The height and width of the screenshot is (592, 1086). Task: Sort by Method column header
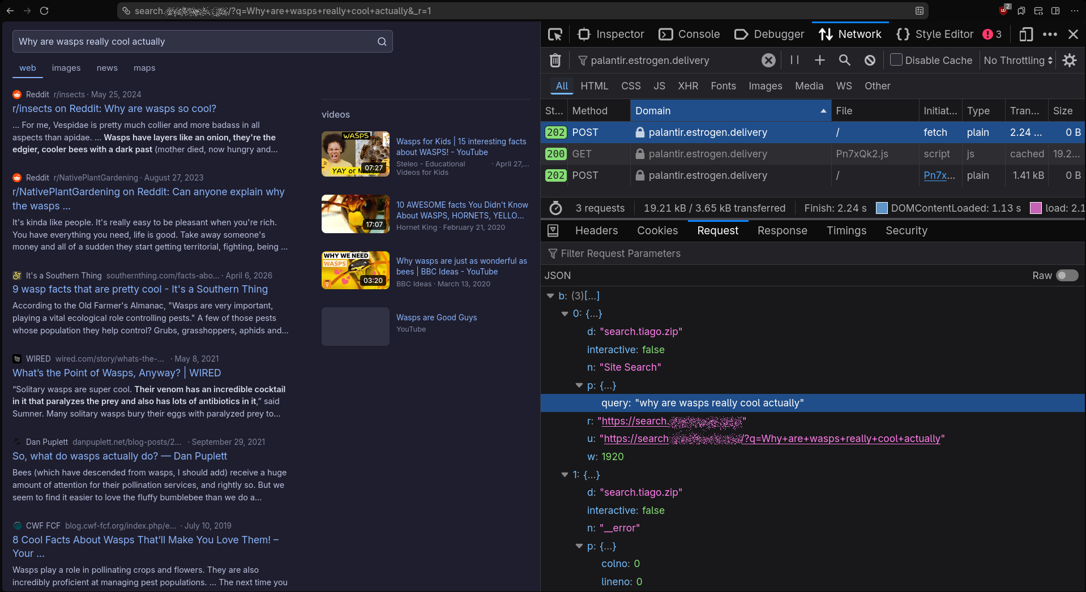599,111
